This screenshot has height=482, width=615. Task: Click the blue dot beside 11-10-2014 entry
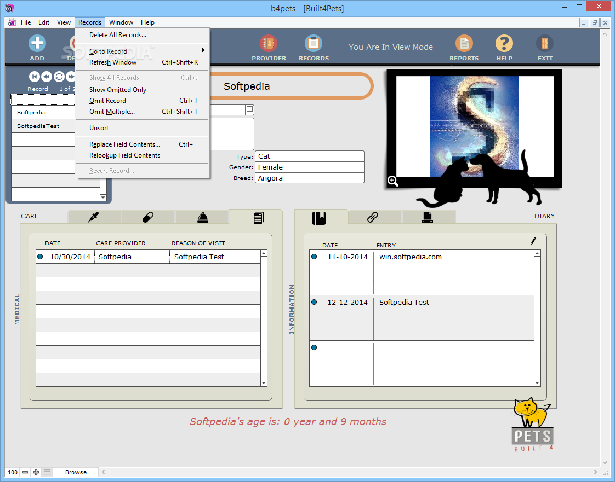pyautogui.click(x=314, y=257)
